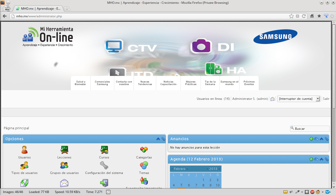
Task: Open the Interruptor de cuenta dropdown
Action: (299, 99)
